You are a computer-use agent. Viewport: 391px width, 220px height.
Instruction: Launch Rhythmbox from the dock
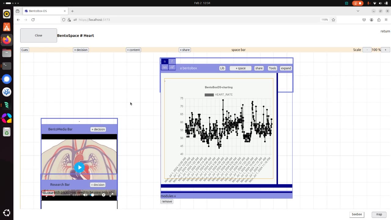[x=7, y=14]
